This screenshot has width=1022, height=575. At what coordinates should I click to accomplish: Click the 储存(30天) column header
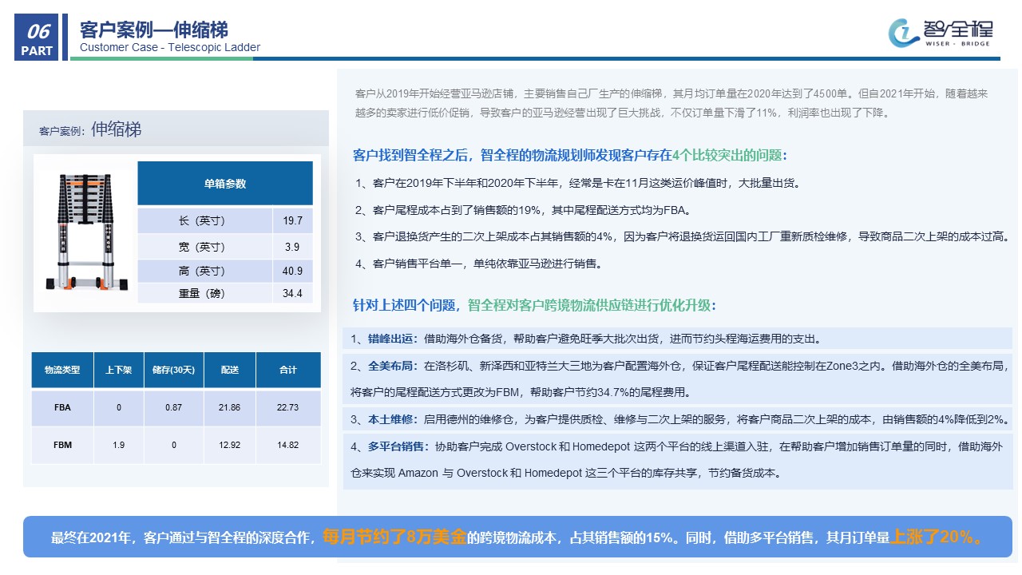[x=174, y=370]
